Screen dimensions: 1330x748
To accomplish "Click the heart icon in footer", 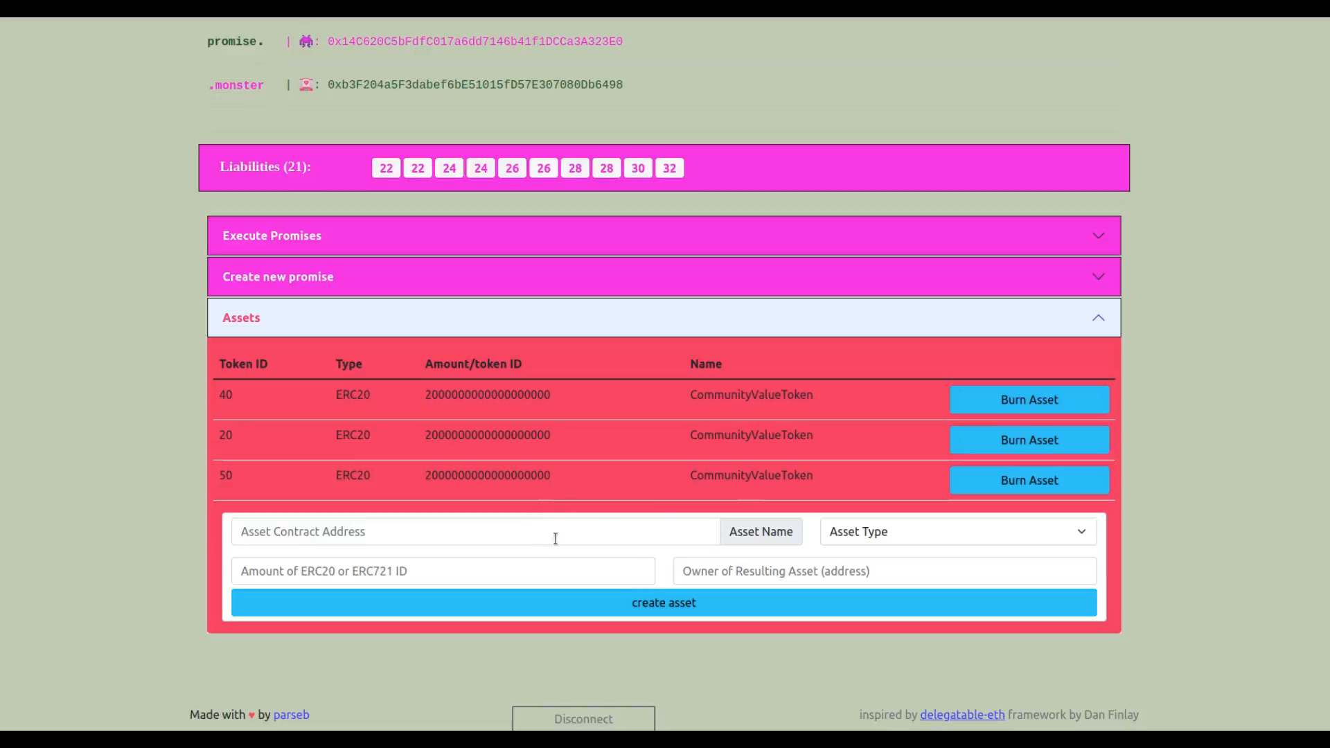I will (x=251, y=715).
